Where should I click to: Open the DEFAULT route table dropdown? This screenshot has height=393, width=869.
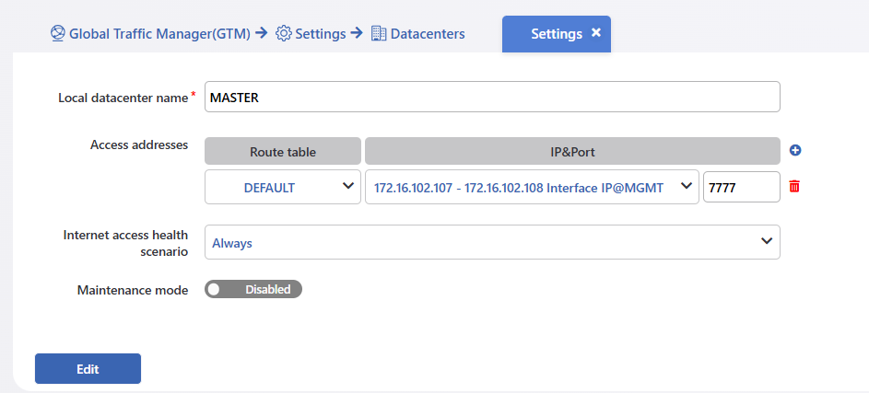(283, 187)
